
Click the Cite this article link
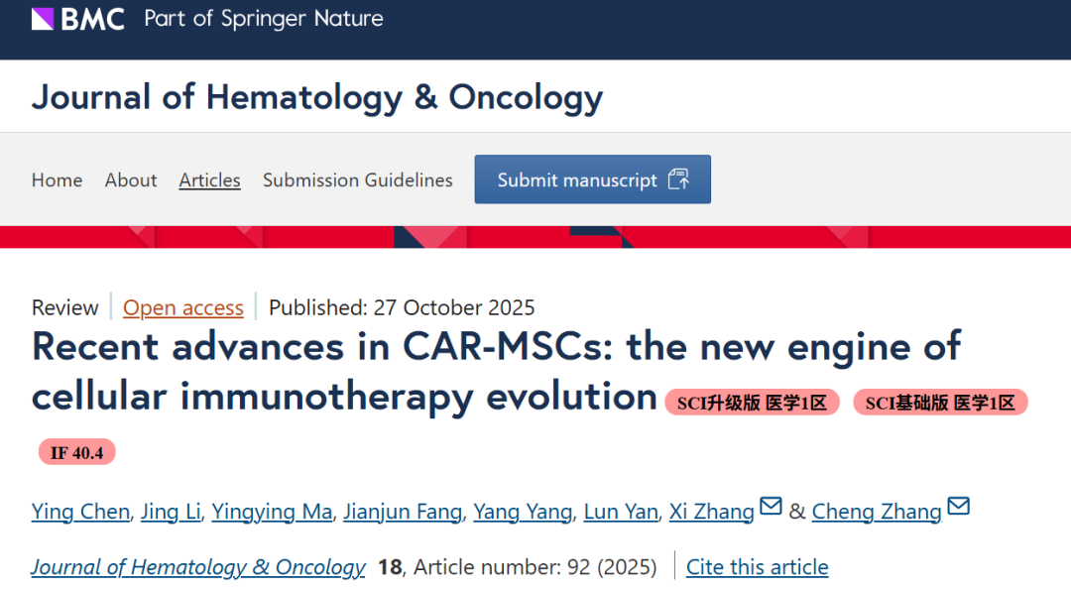(757, 567)
